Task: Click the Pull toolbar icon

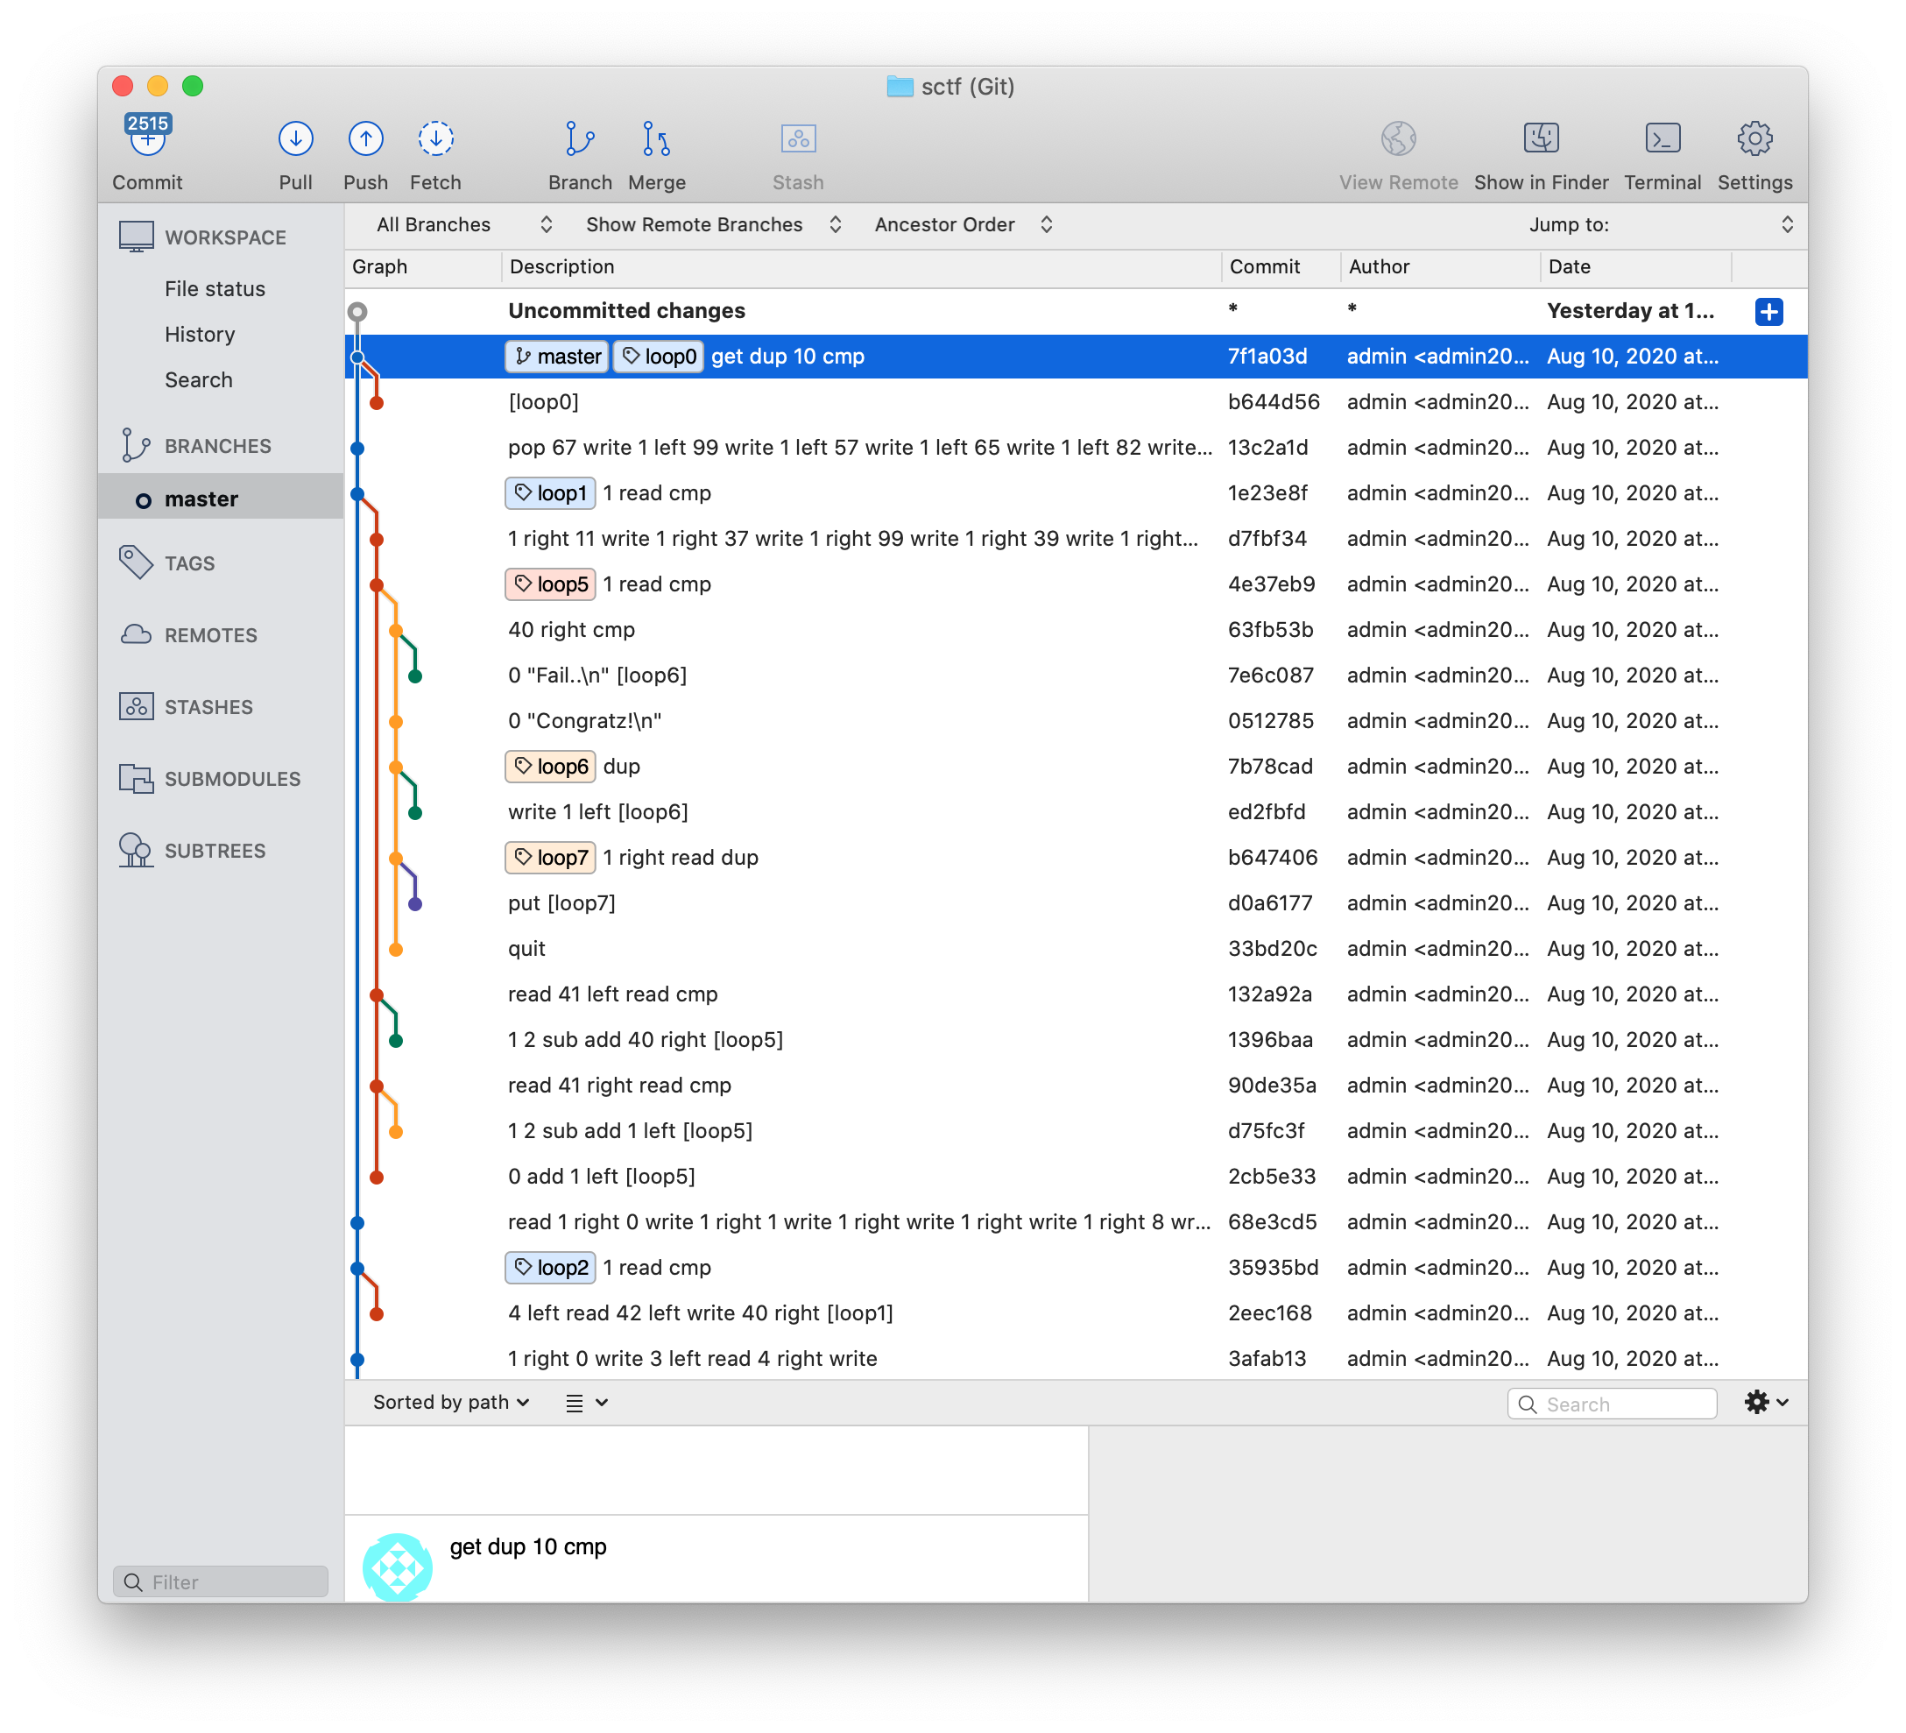Action: pyautogui.click(x=295, y=140)
